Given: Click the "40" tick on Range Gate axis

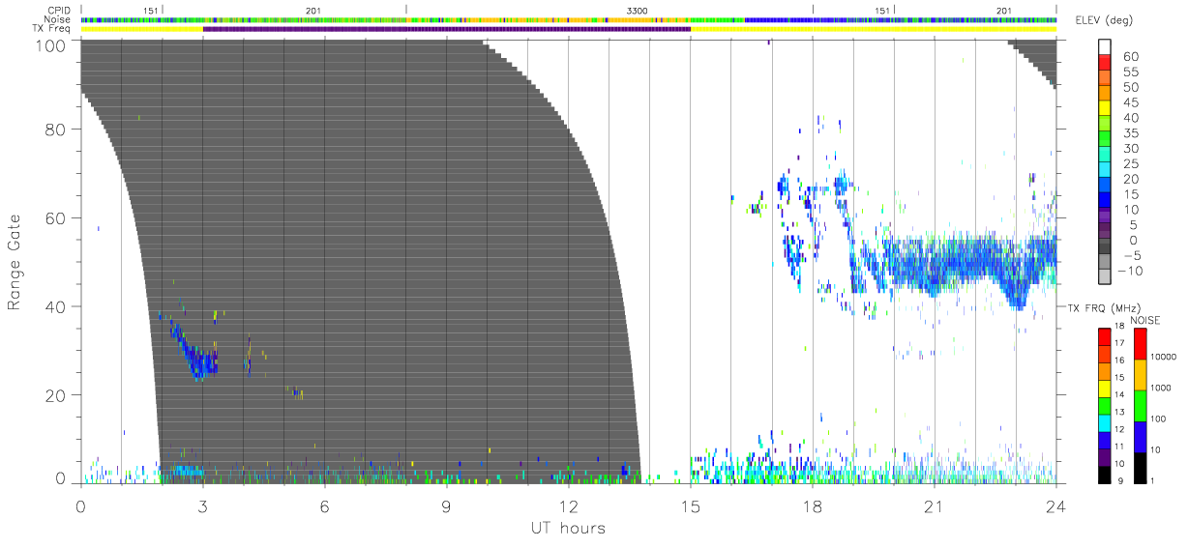Looking at the screenshot, I should [x=56, y=306].
